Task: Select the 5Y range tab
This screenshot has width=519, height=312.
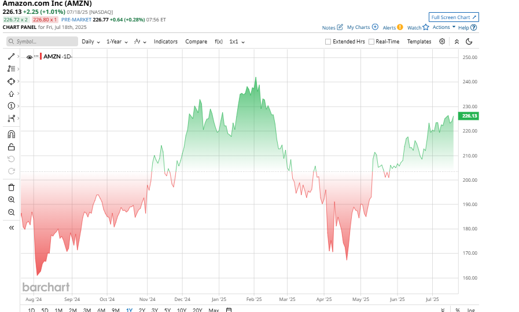Action: pyautogui.click(x=167, y=310)
